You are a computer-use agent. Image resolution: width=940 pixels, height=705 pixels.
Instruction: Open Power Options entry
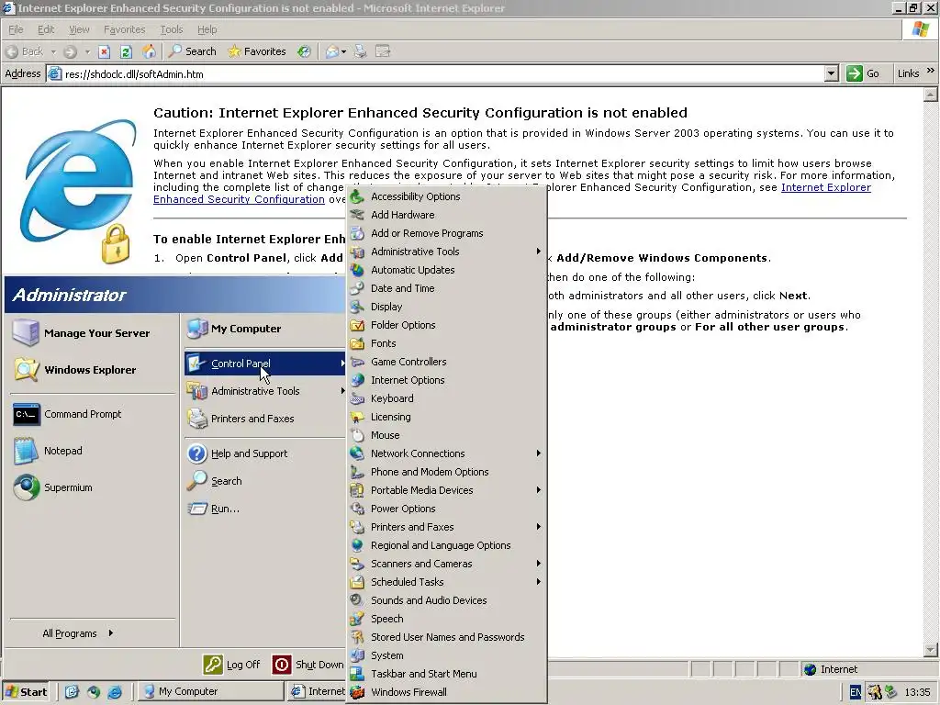(x=447, y=509)
